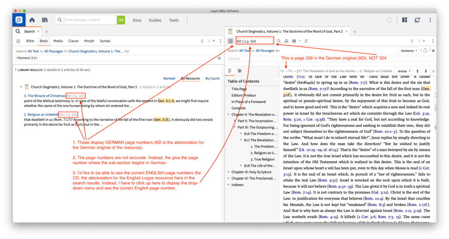The image size is (449, 239).
Task: Open the Tools menu
Action: (174, 20)
